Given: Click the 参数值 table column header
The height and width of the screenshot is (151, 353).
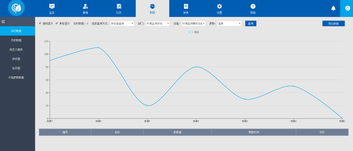Looking at the screenshot, I should pos(177,132).
